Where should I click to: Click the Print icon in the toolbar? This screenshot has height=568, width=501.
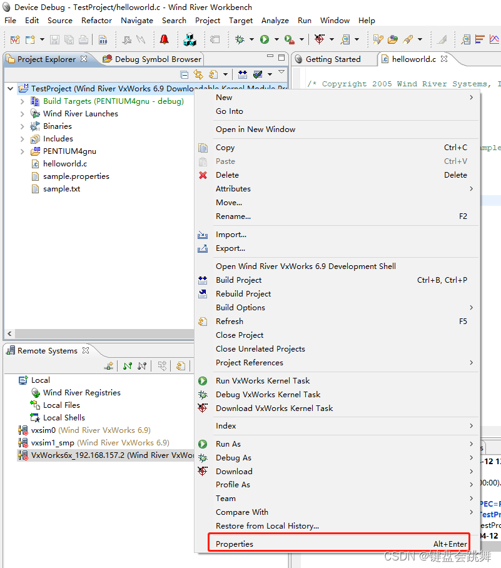point(83,39)
